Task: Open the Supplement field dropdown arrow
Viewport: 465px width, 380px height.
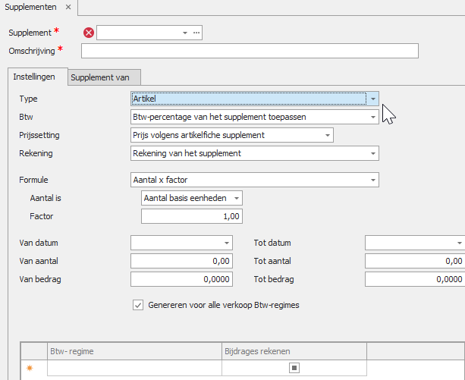Action: tap(185, 33)
